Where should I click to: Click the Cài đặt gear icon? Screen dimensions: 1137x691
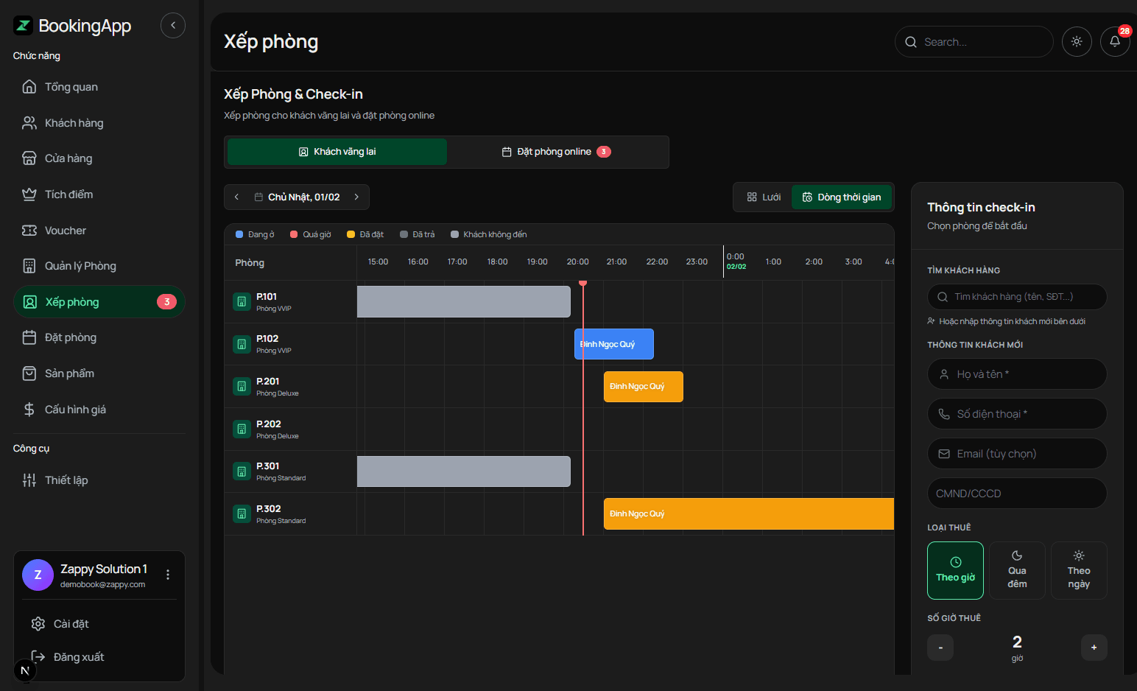pyautogui.click(x=38, y=624)
